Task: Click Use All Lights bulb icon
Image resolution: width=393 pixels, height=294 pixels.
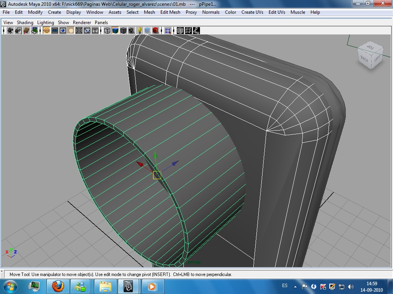Action: (139, 31)
